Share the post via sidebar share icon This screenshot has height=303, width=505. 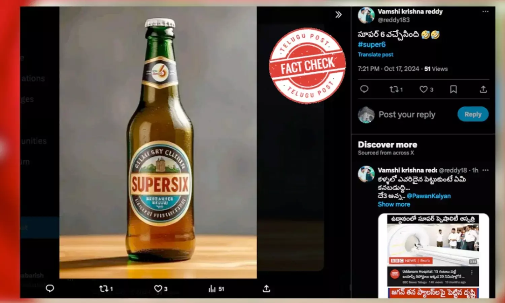(x=483, y=89)
